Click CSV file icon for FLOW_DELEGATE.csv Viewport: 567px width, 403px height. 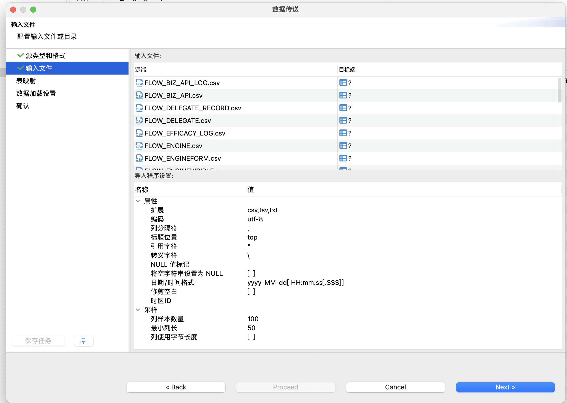(x=139, y=121)
